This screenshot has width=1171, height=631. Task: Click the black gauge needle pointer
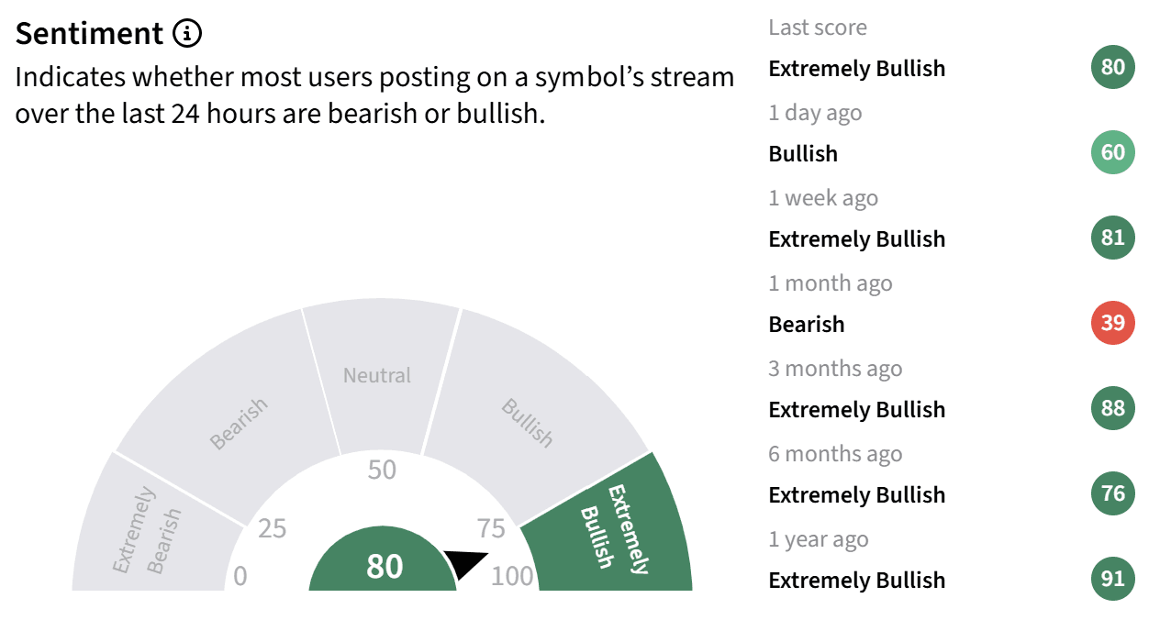click(467, 563)
